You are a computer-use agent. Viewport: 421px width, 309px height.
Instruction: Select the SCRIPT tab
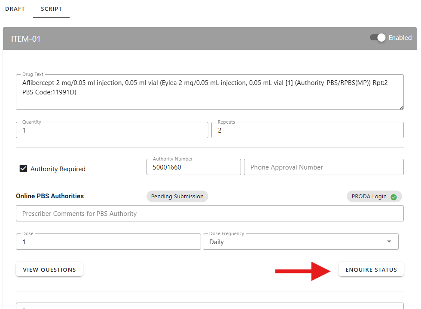pyautogui.click(x=51, y=9)
